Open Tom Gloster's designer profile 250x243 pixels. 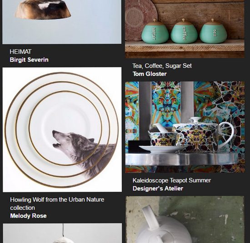click(x=150, y=74)
